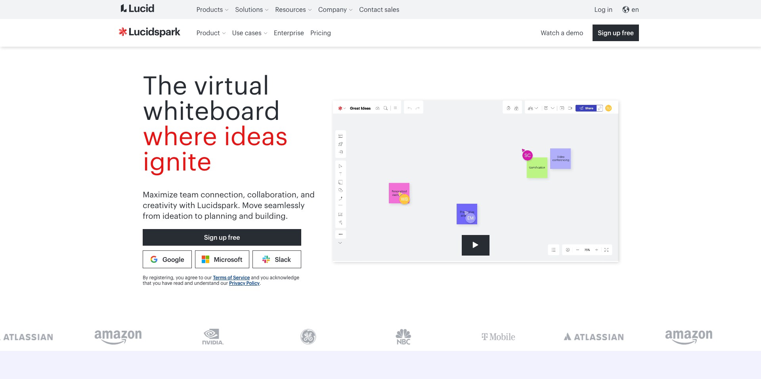The image size is (761, 379).
Task: Expand the Solutions dropdown
Action: tap(252, 9)
